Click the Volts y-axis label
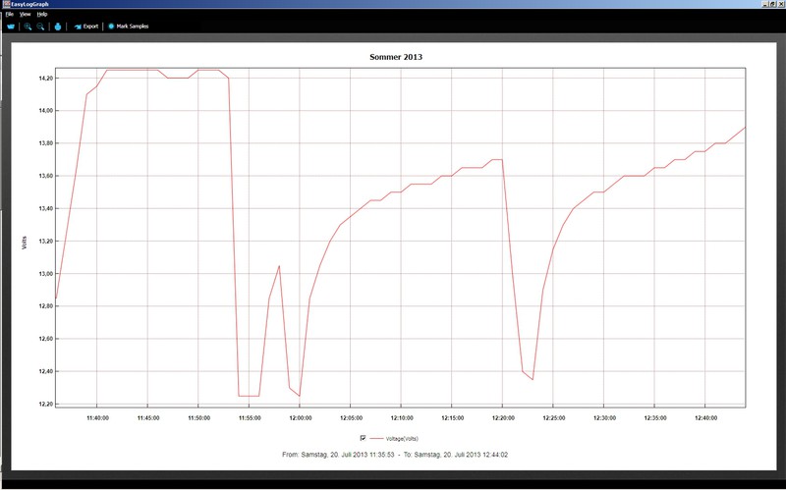This screenshot has height=490, width=786. (25, 241)
